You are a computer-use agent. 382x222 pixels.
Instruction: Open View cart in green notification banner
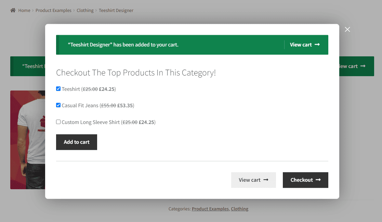click(305, 45)
